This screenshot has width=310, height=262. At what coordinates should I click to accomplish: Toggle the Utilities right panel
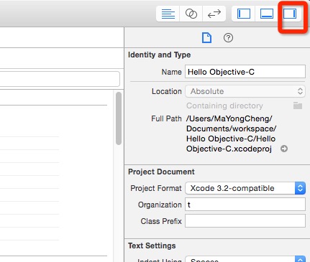coord(290,14)
